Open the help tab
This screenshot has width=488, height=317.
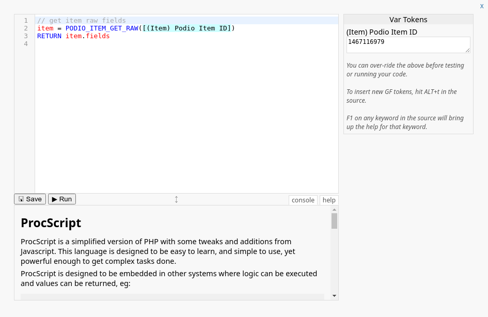point(329,200)
